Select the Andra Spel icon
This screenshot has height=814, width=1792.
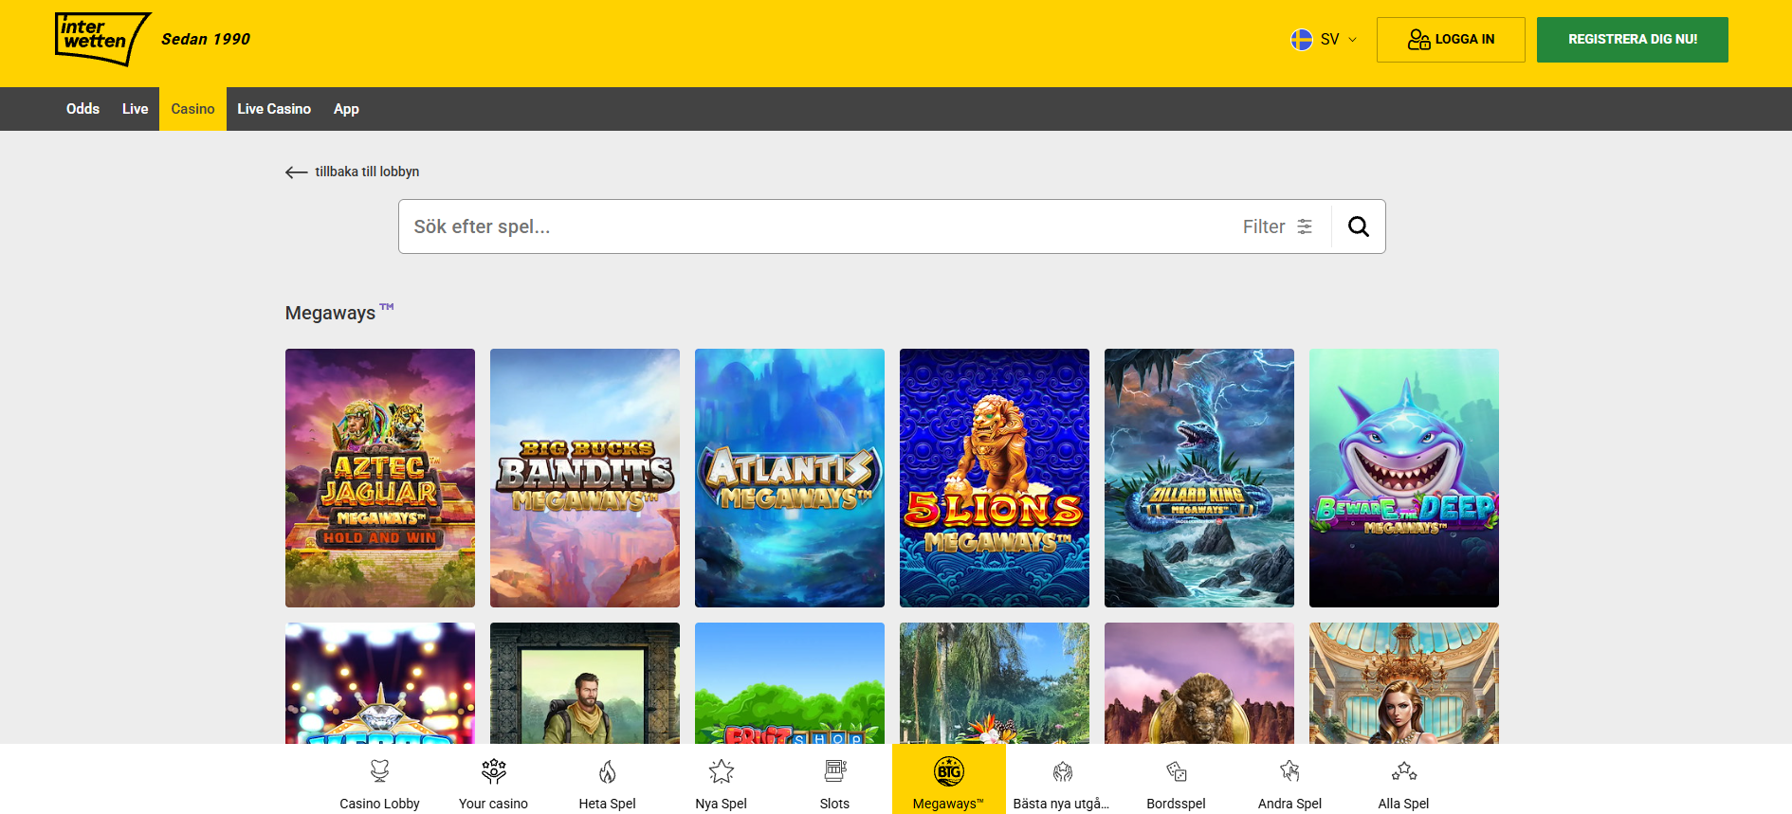click(1289, 771)
